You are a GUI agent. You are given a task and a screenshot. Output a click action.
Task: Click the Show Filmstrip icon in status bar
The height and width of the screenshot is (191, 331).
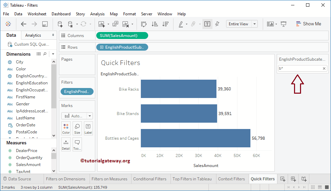pyautogui.click(x=320, y=187)
